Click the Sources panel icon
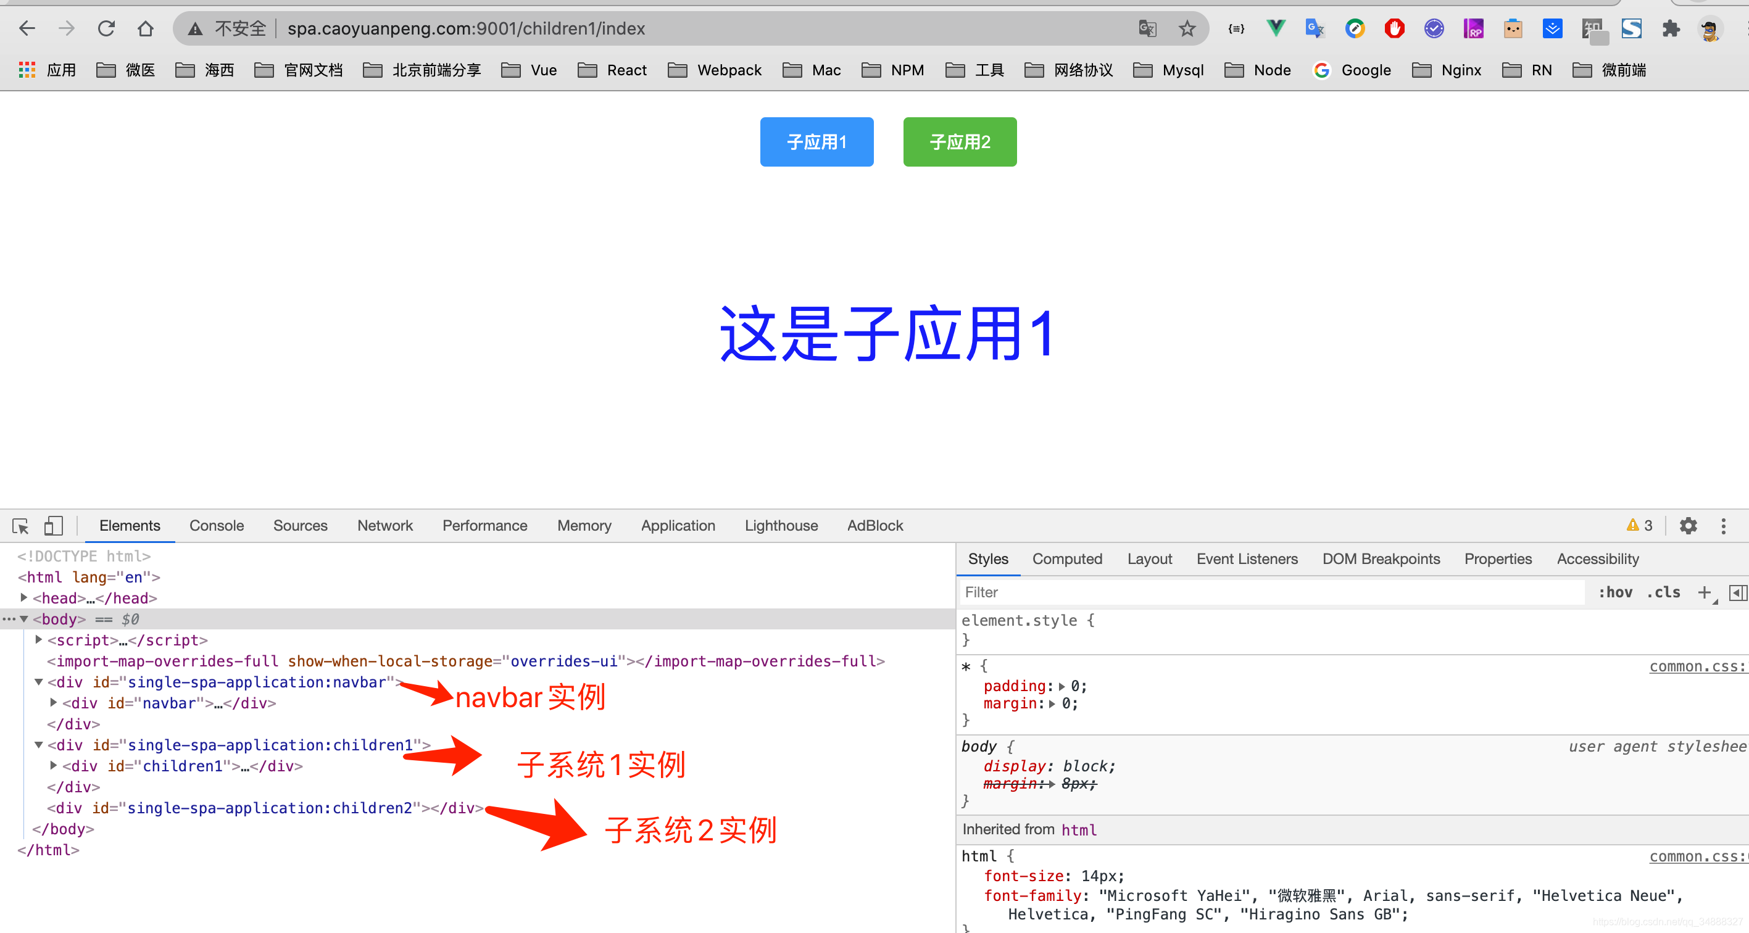 click(301, 526)
